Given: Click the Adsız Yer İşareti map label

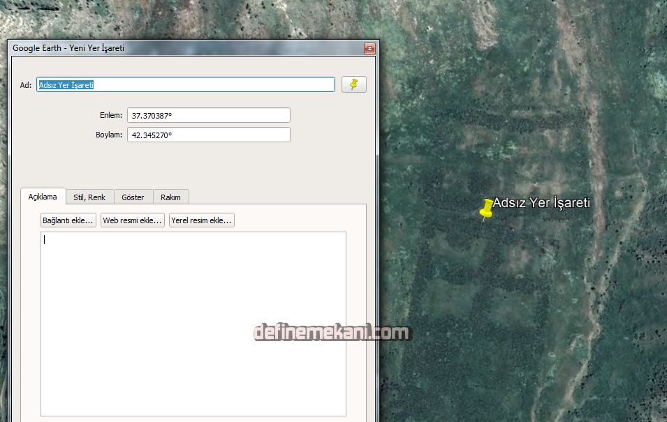Looking at the screenshot, I should (x=542, y=203).
